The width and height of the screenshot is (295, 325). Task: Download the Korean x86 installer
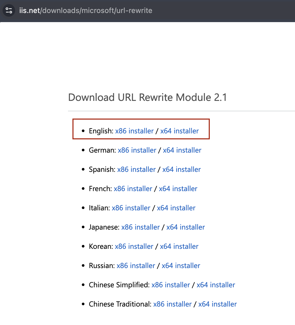(x=134, y=246)
